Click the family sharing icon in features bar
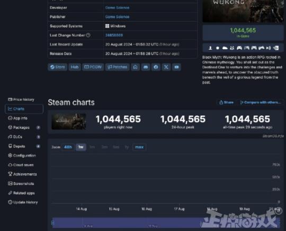 pos(232,48)
